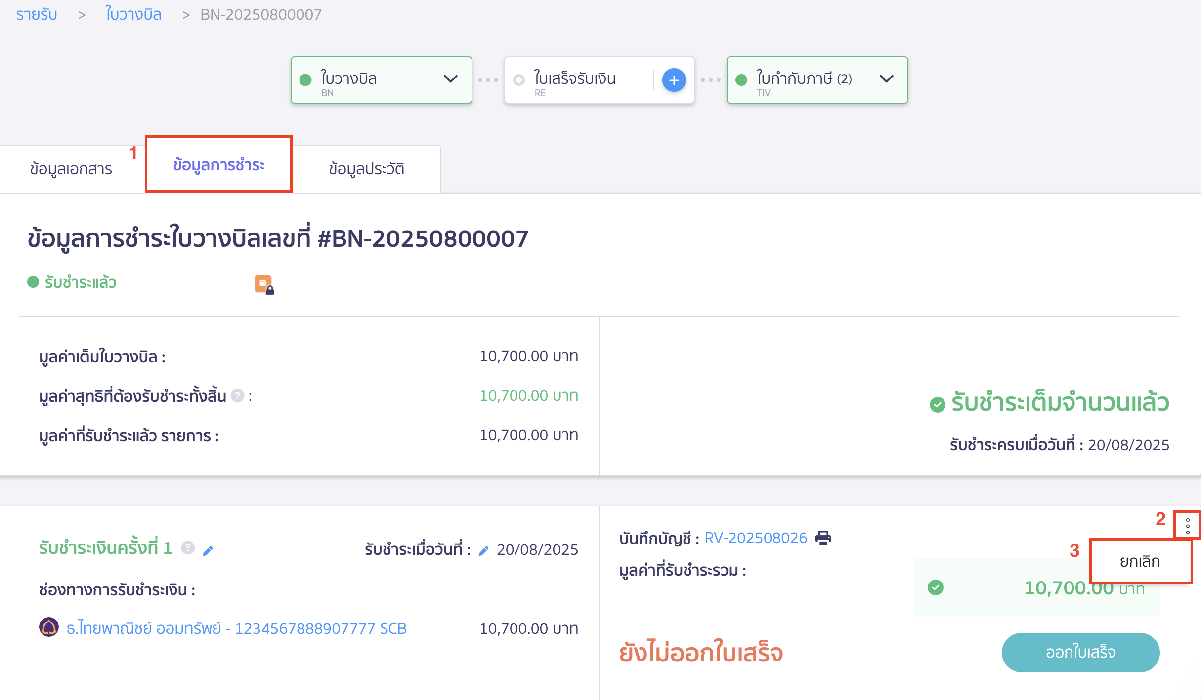Click the printer icon next to RV-202508026
The image size is (1201, 700).
point(823,538)
